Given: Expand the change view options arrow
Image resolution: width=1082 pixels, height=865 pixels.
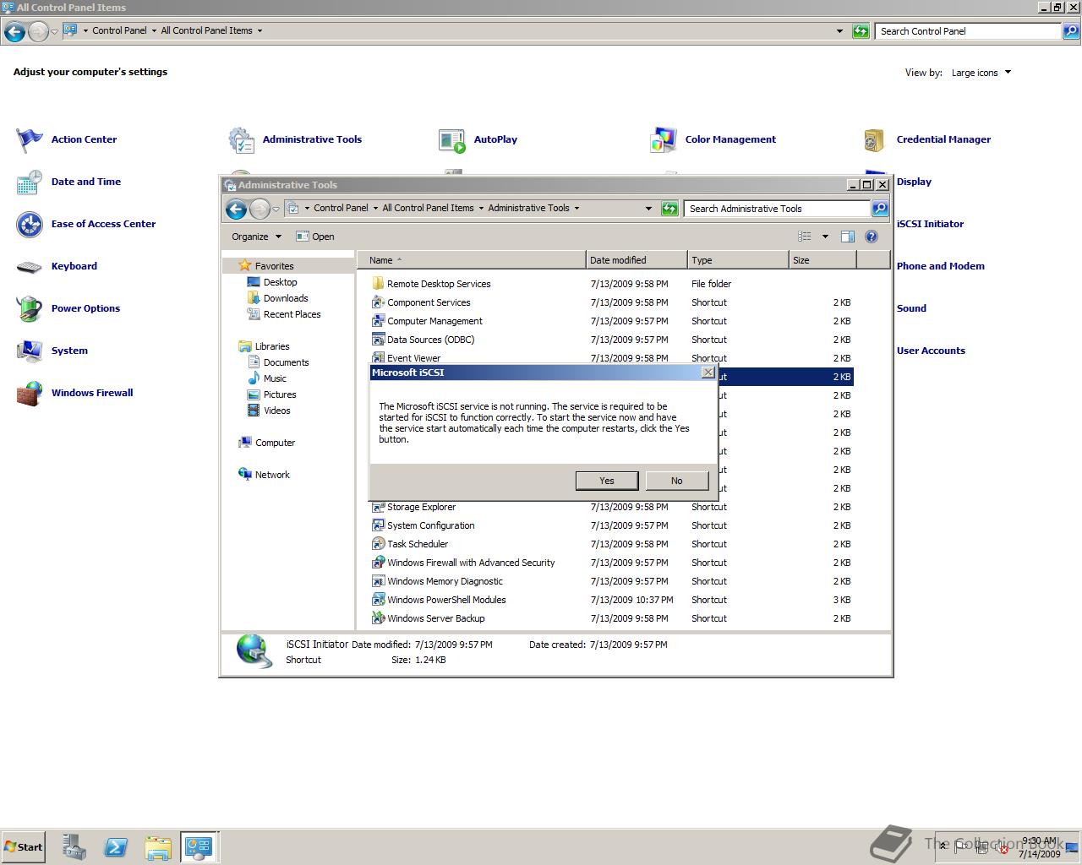Looking at the screenshot, I should 825,237.
